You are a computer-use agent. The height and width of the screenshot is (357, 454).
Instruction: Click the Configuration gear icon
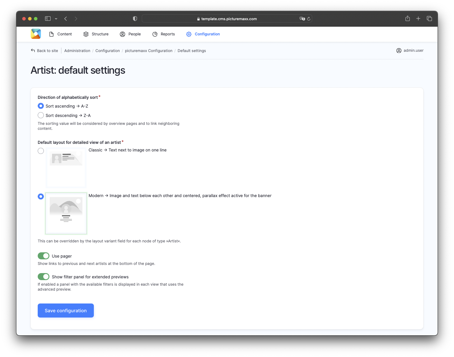tap(189, 34)
